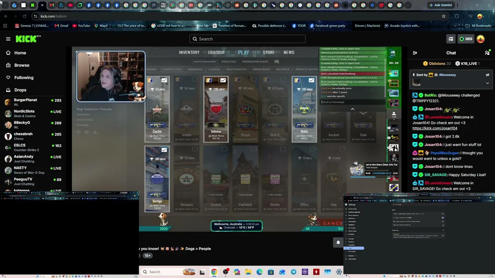Toggle the Vertigo map checkbox

coord(164,150)
